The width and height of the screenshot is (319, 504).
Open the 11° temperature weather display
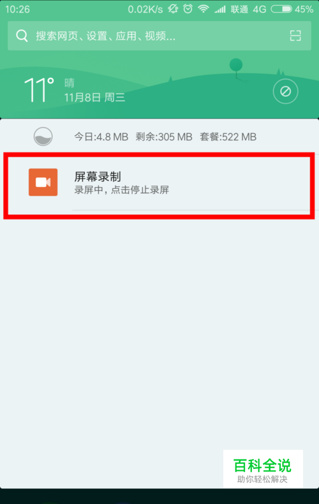(39, 90)
